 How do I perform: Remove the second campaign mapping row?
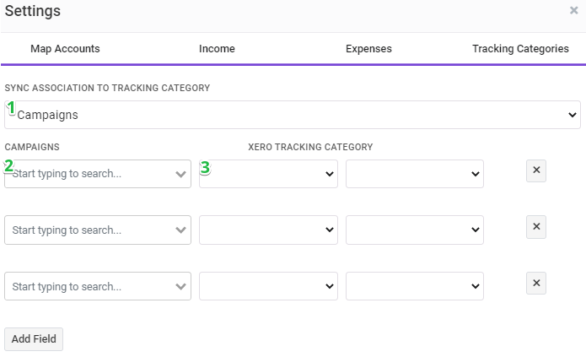pyautogui.click(x=536, y=227)
